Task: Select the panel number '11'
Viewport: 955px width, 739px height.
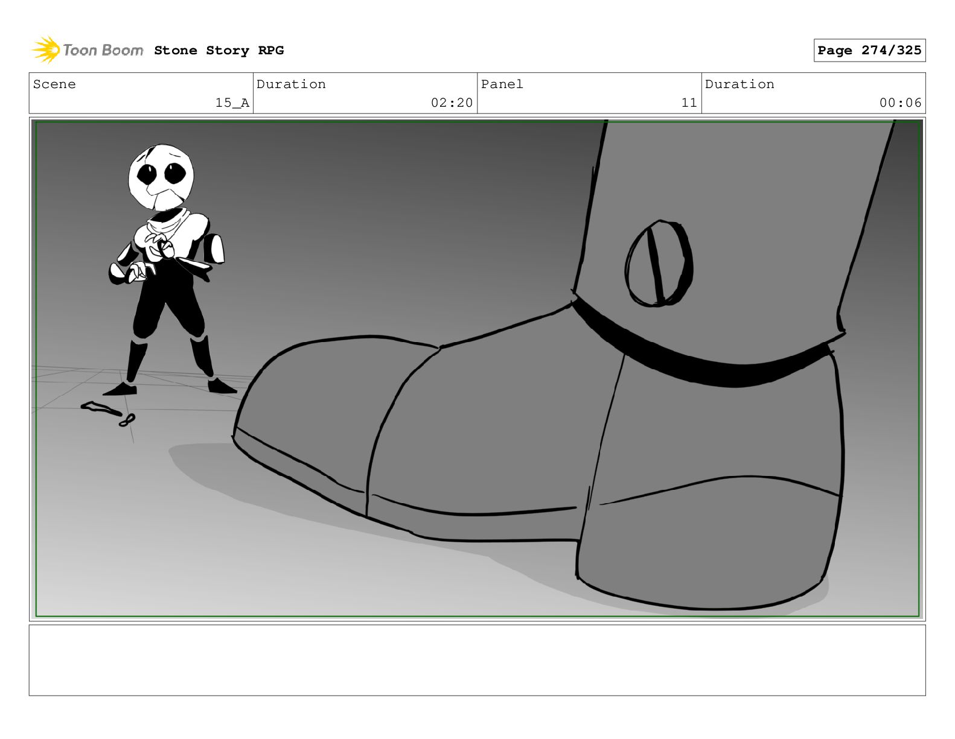Action: click(689, 103)
